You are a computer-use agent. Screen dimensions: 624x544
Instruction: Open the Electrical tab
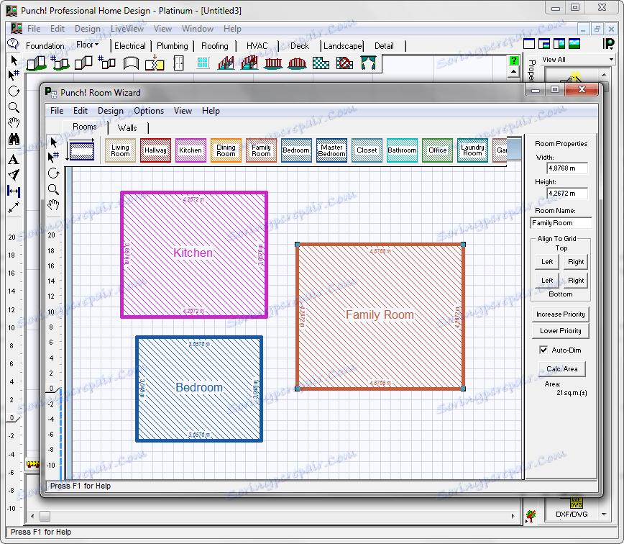tap(130, 46)
